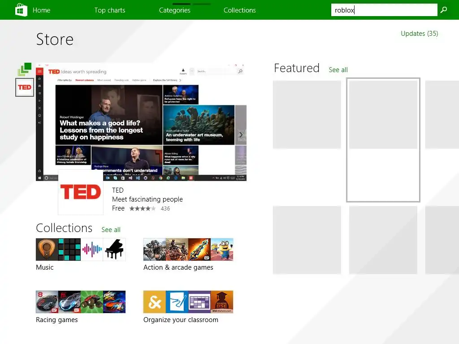Open the green monster truck game icon
This screenshot has width=459, height=344.
coord(92,302)
